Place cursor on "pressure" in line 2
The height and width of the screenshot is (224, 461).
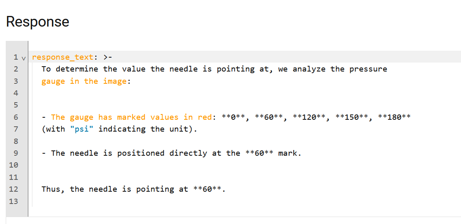pos(368,69)
